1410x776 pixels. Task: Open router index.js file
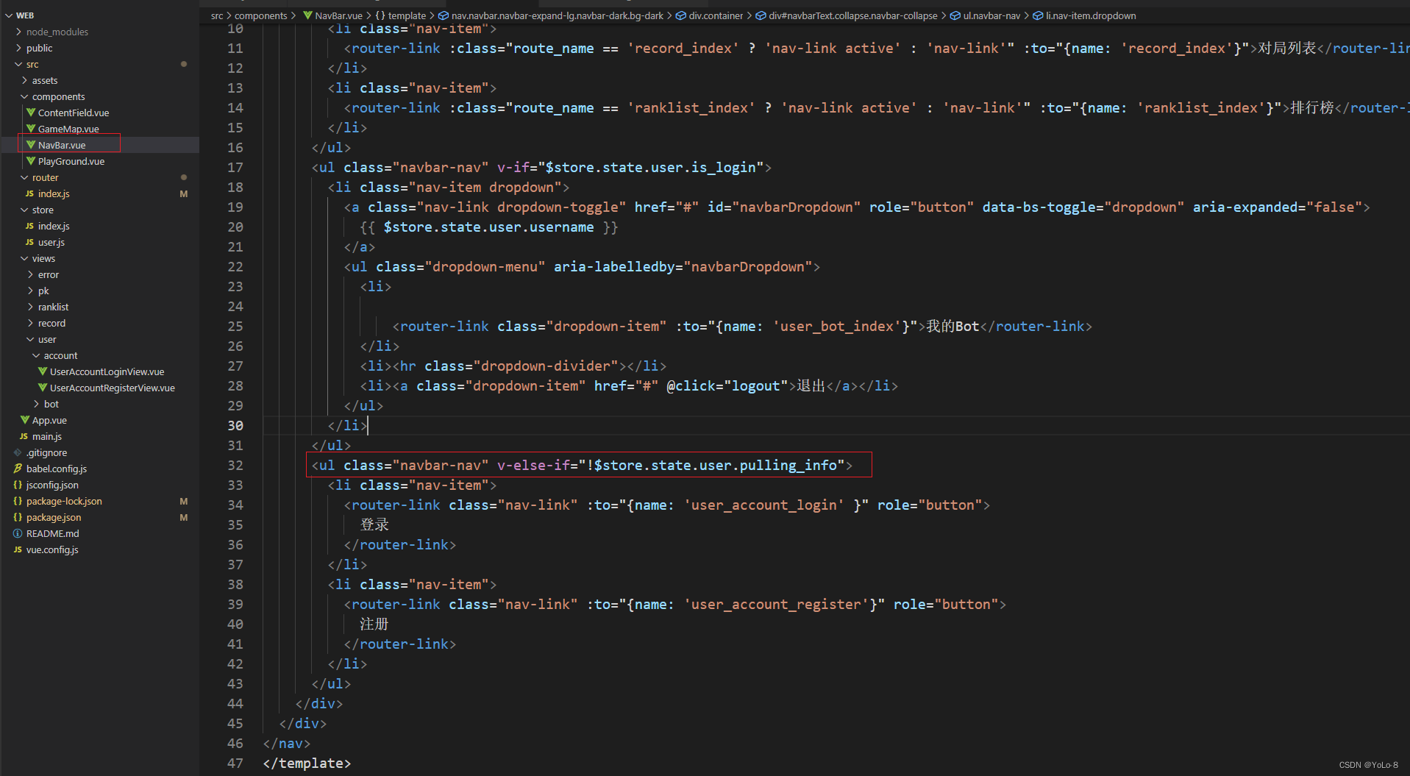[54, 193]
